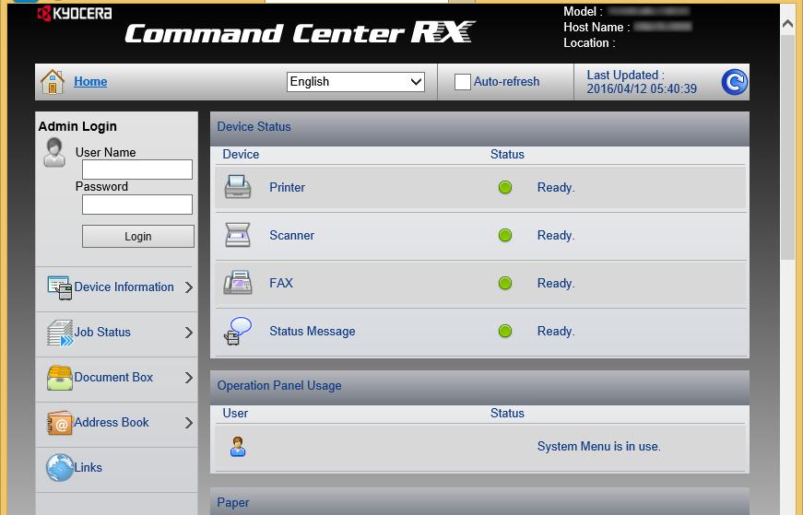This screenshot has width=803, height=515.
Task: Click the Model label
Action: click(x=583, y=11)
